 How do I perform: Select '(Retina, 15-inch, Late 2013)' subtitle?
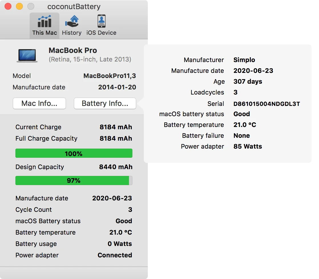90,59
